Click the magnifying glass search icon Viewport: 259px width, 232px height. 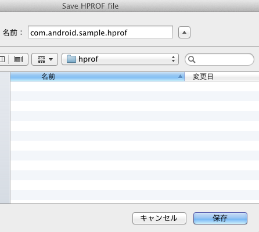click(192, 59)
